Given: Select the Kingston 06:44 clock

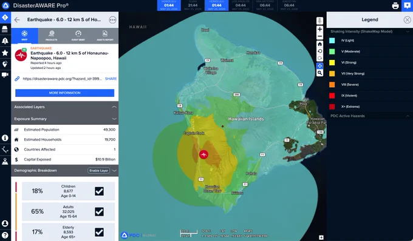Looking at the screenshot, I should click(289, 5).
